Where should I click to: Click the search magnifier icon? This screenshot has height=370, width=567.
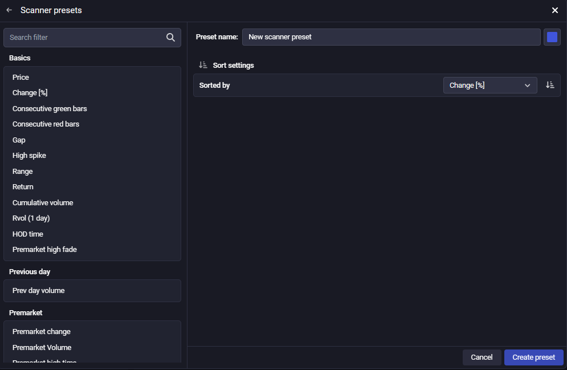[x=170, y=37]
